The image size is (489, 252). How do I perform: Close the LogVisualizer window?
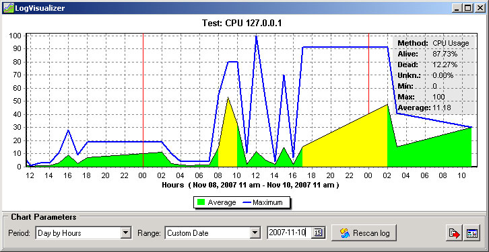click(x=480, y=8)
